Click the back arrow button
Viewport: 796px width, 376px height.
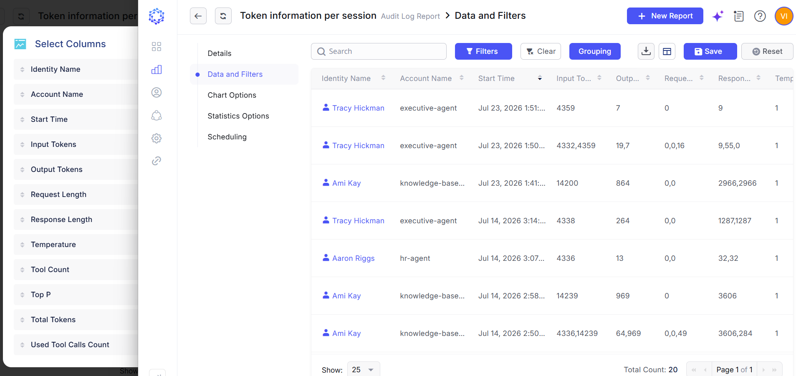(198, 16)
